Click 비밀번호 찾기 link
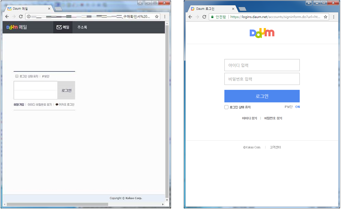341x209 pixels. tap(273, 118)
